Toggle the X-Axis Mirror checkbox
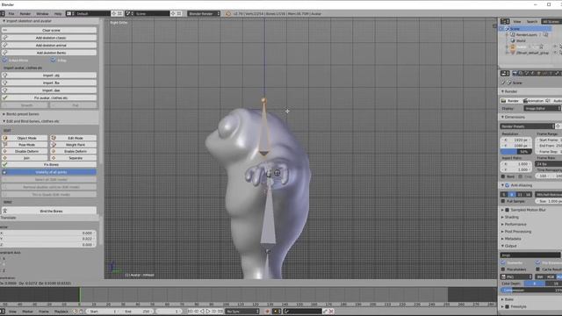 pos(4,61)
